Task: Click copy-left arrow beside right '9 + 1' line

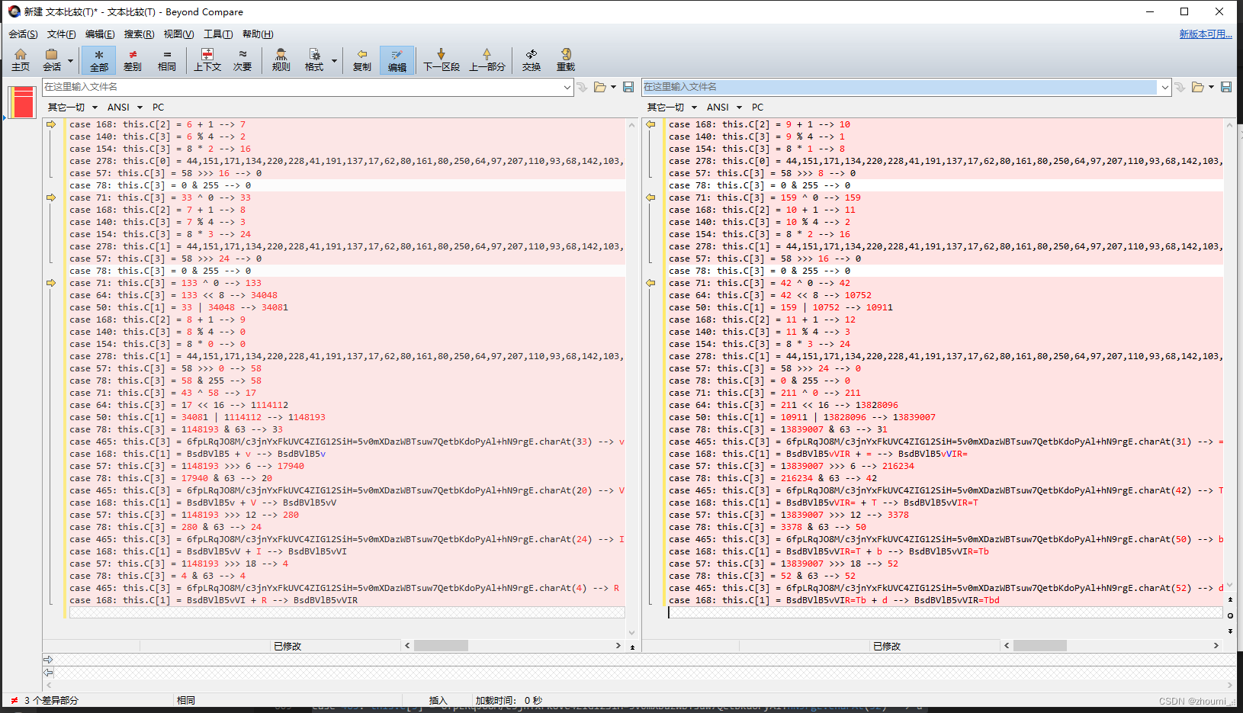Action: click(x=650, y=124)
